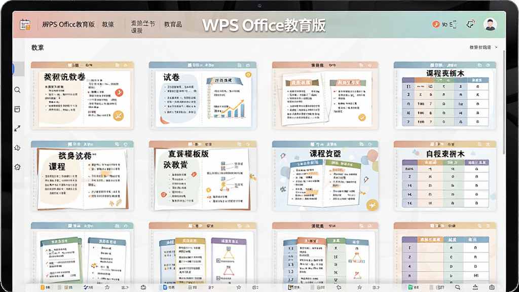
Task: Switch to the 教育品 header tab
Action: pos(173,24)
